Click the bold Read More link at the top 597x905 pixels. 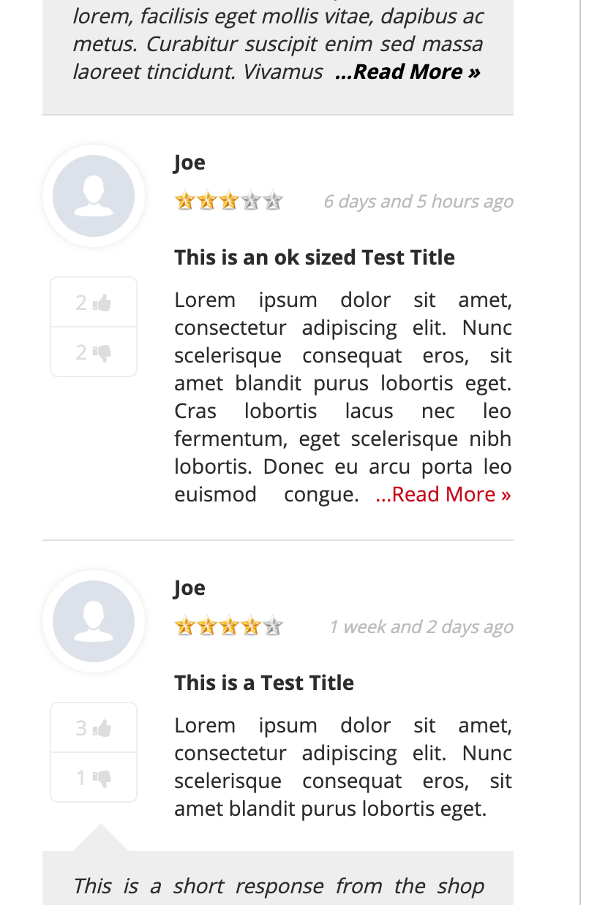coord(407,72)
